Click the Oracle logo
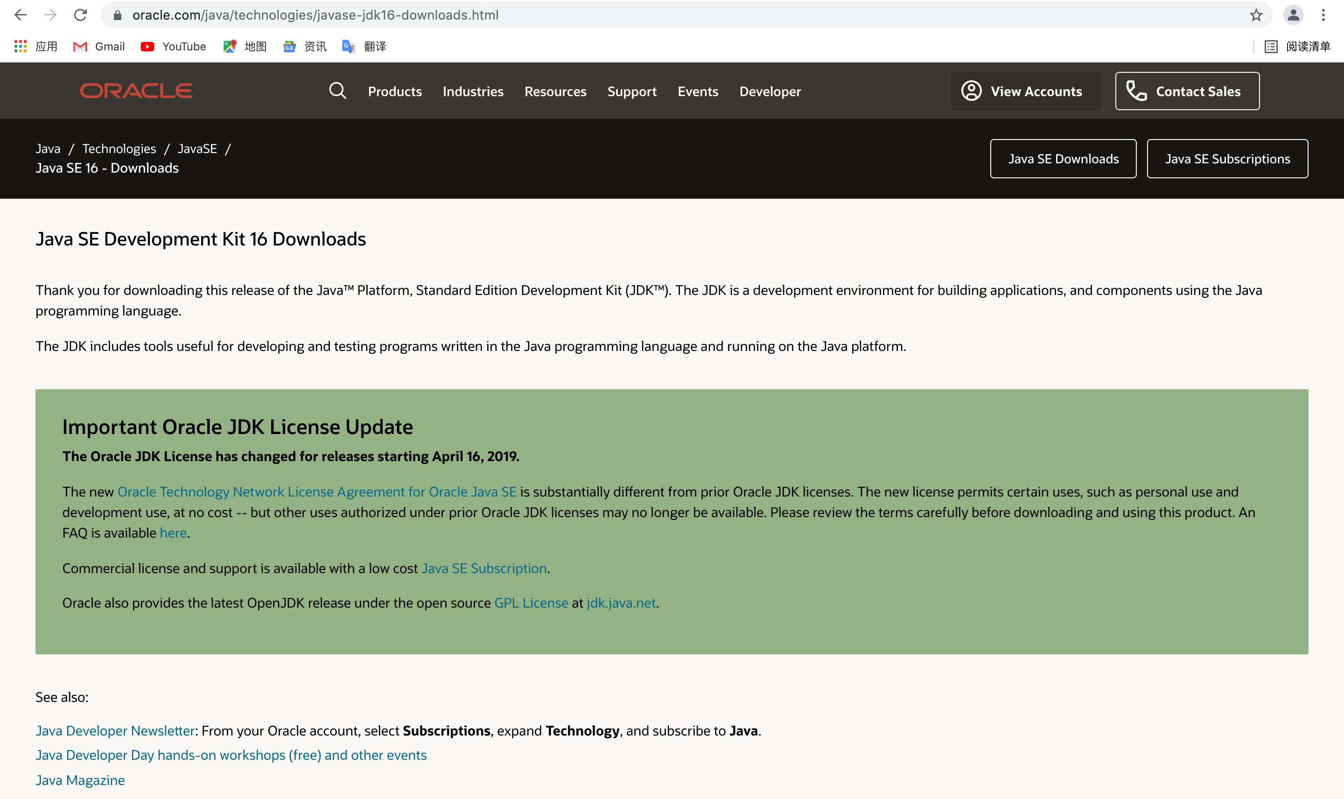Image resolution: width=1344 pixels, height=799 pixels. point(136,91)
